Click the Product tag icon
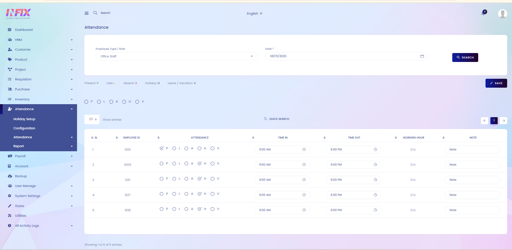The image size is (512, 250). [x=10, y=60]
